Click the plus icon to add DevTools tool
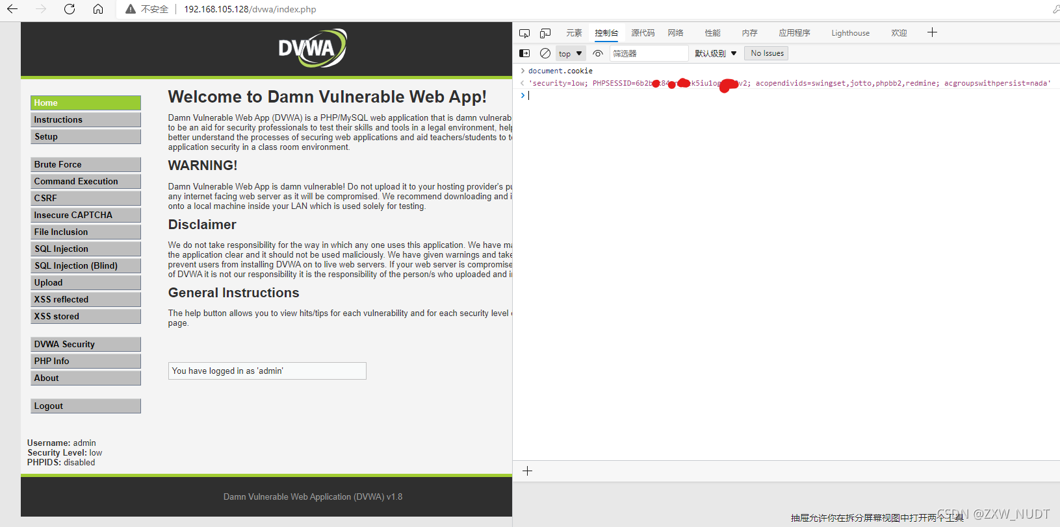This screenshot has width=1060, height=527. coord(932,32)
